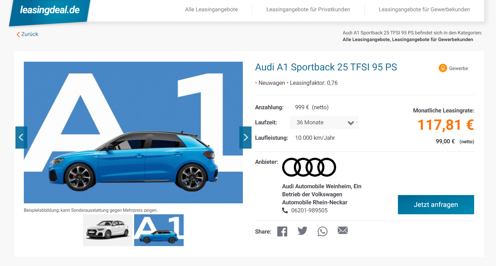Click the Laufleistung value 10.000 km/Jahr

tap(315, 138)
